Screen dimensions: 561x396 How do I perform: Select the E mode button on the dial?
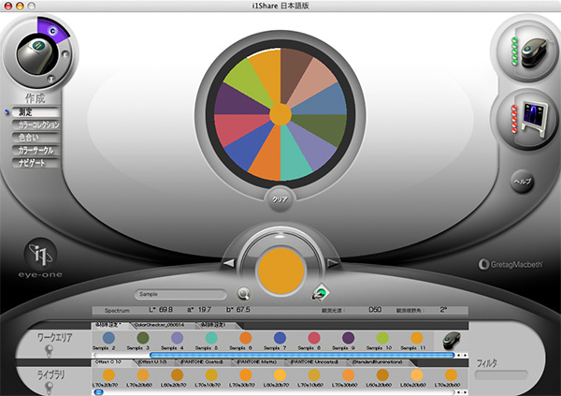(65, 54)
